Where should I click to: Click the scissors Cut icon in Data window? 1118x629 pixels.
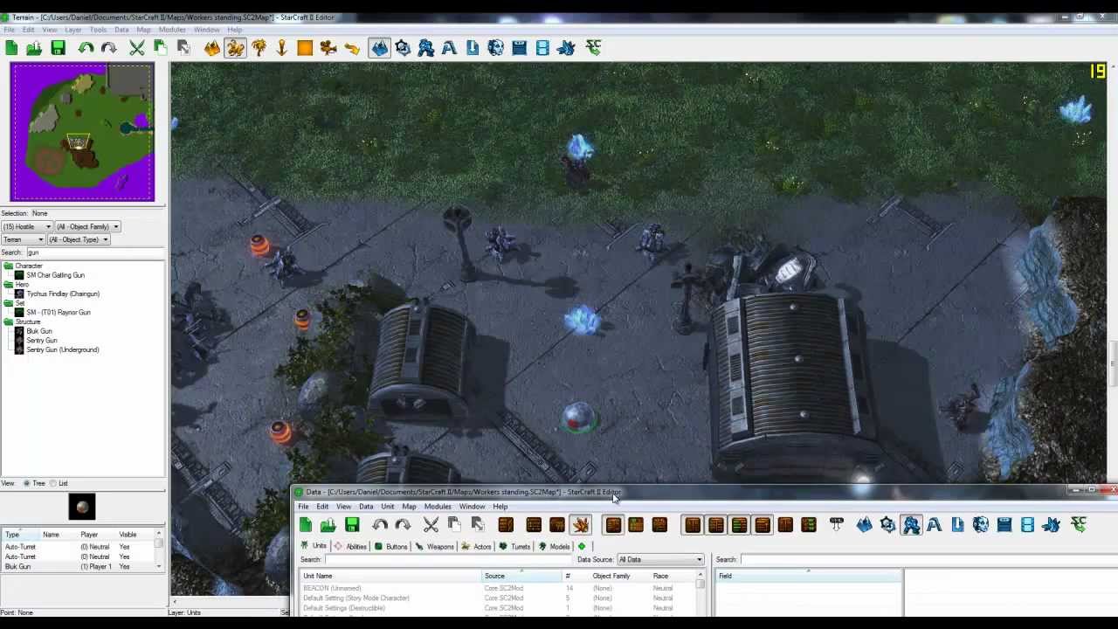click(x=431, y=524)
